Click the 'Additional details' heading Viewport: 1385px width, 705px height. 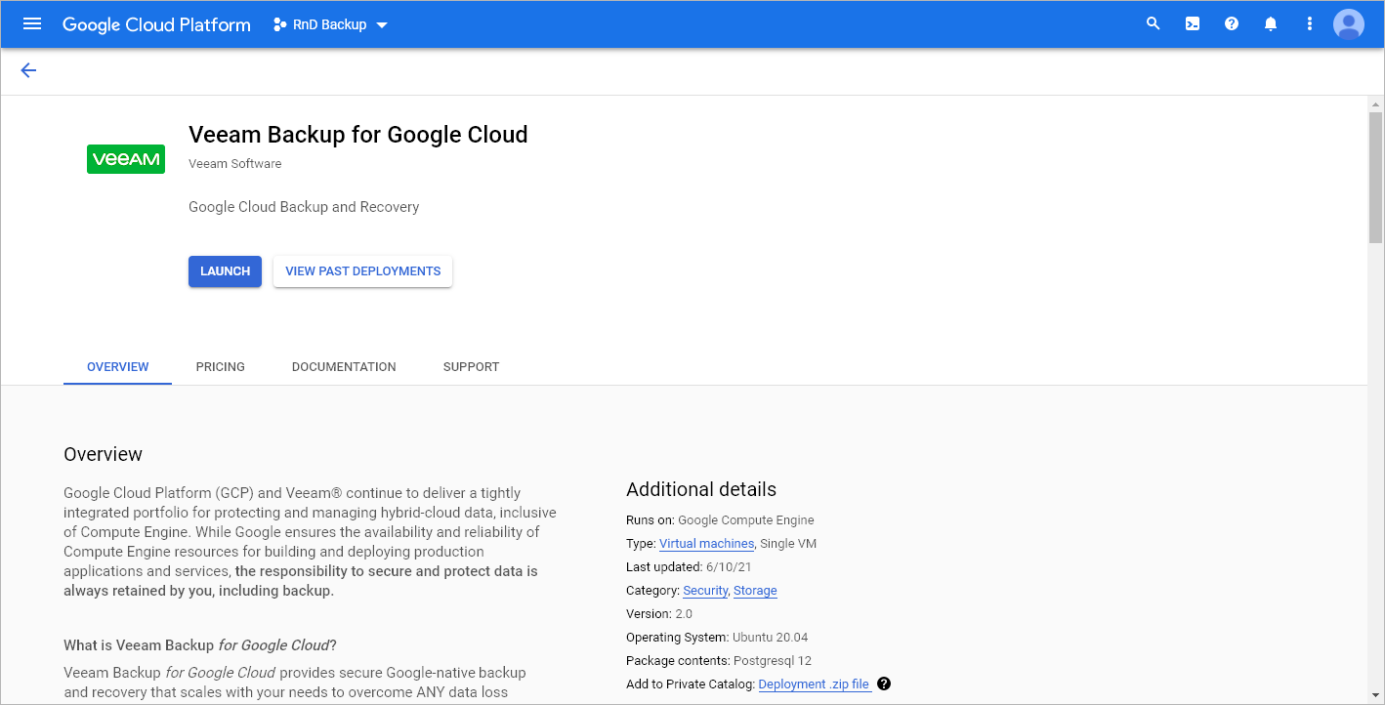coord(701,489)
